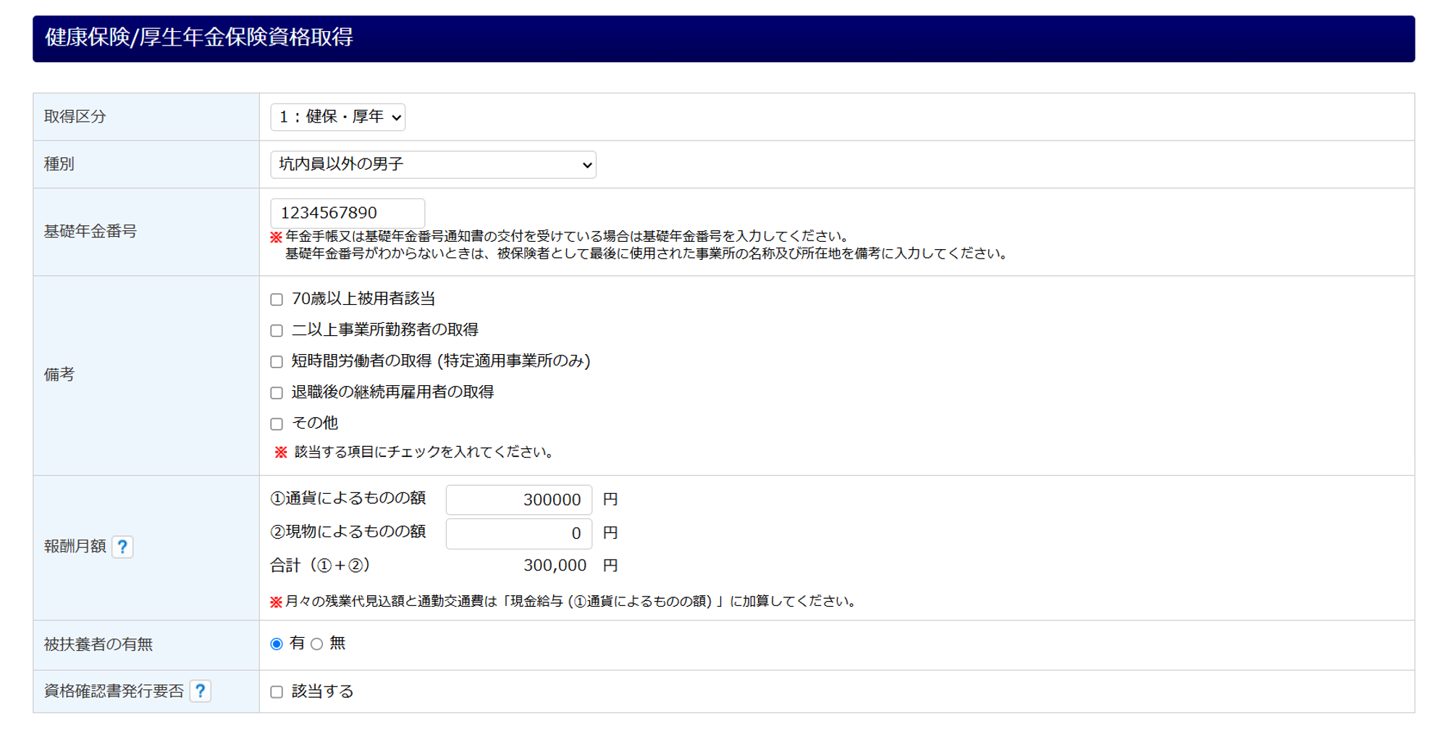Check the 二以上事業所勤務者の取得 option
The height and width of the screenshot is (732, 1448).
277,331
